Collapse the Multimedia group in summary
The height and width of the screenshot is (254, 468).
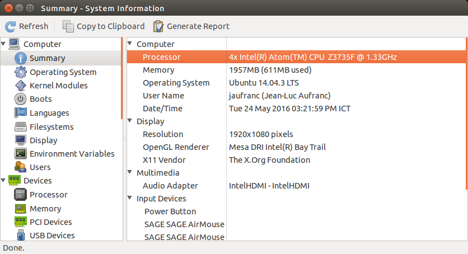coord(130,172)
